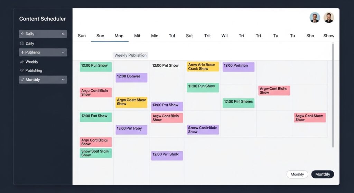The image size is (354, 193).
Task: Select the Sho day tab
Action: point(310,36)
